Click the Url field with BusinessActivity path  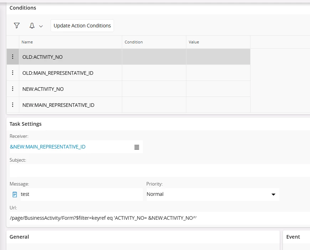pos(160,218)
